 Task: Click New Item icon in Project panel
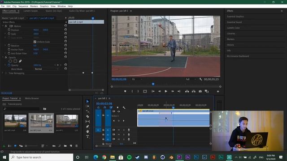click(x=71, y=146)
